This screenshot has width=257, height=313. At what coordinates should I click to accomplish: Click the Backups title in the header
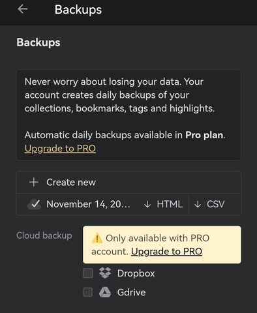pyautogui.click(x=78, y=10)
